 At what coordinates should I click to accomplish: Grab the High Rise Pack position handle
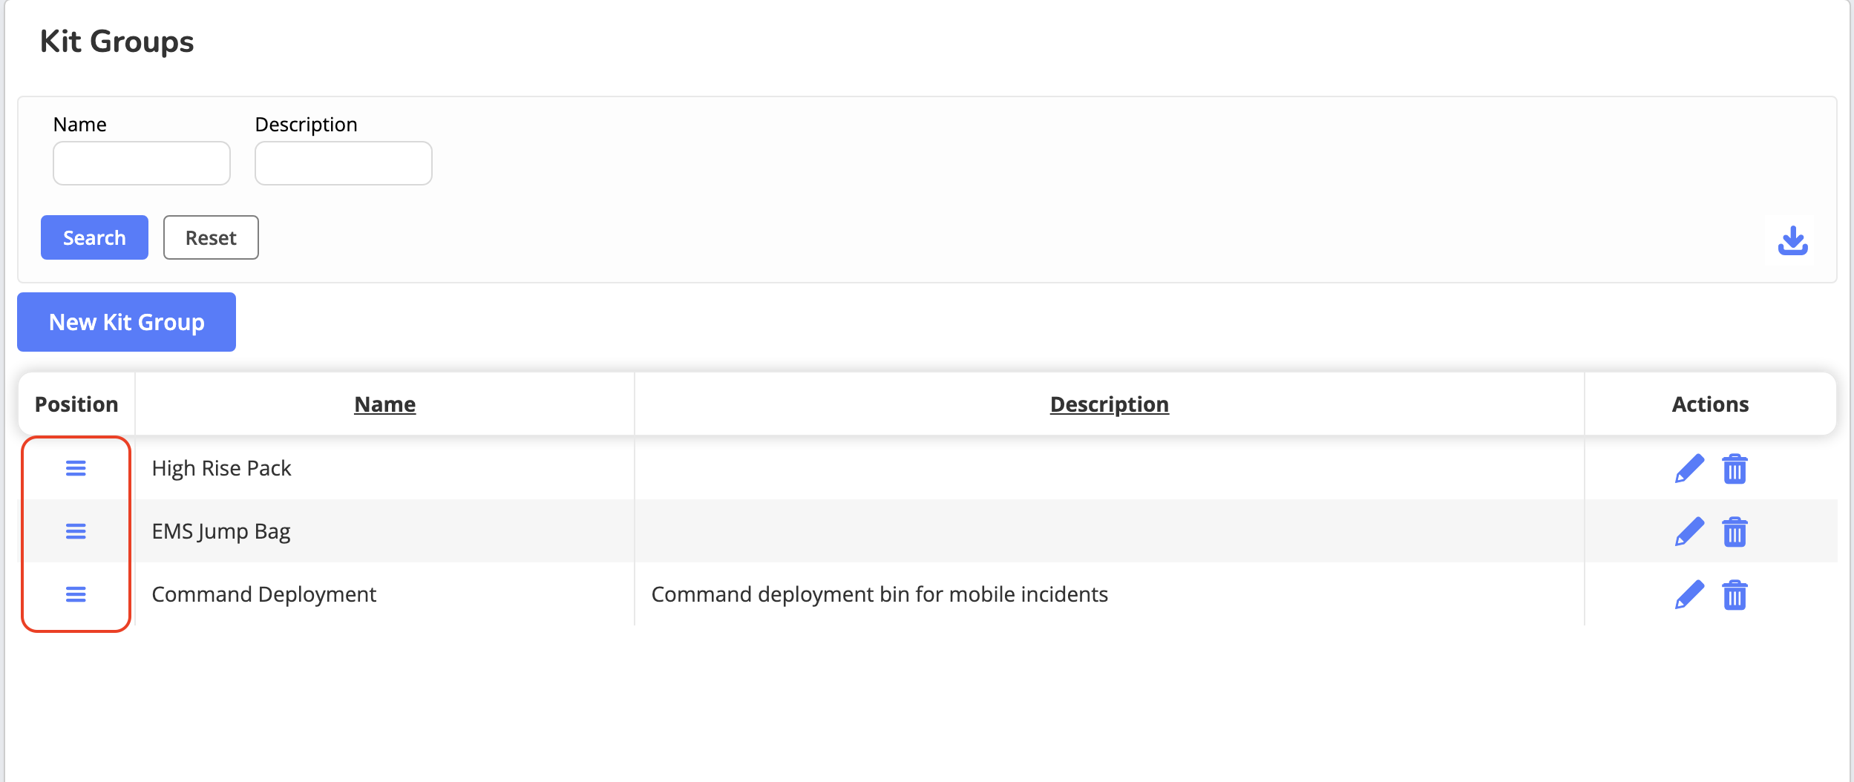click(76, 468)
